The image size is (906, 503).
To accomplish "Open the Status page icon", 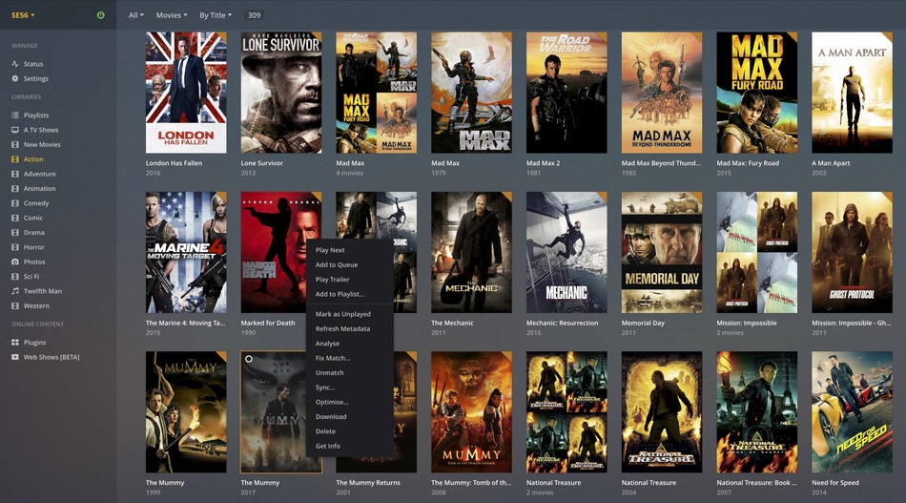I will tap(15, 64).
